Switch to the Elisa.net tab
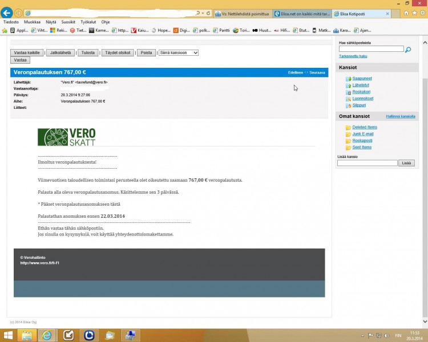The width and height of the screenshot is (428, 342). click(301, 13)
